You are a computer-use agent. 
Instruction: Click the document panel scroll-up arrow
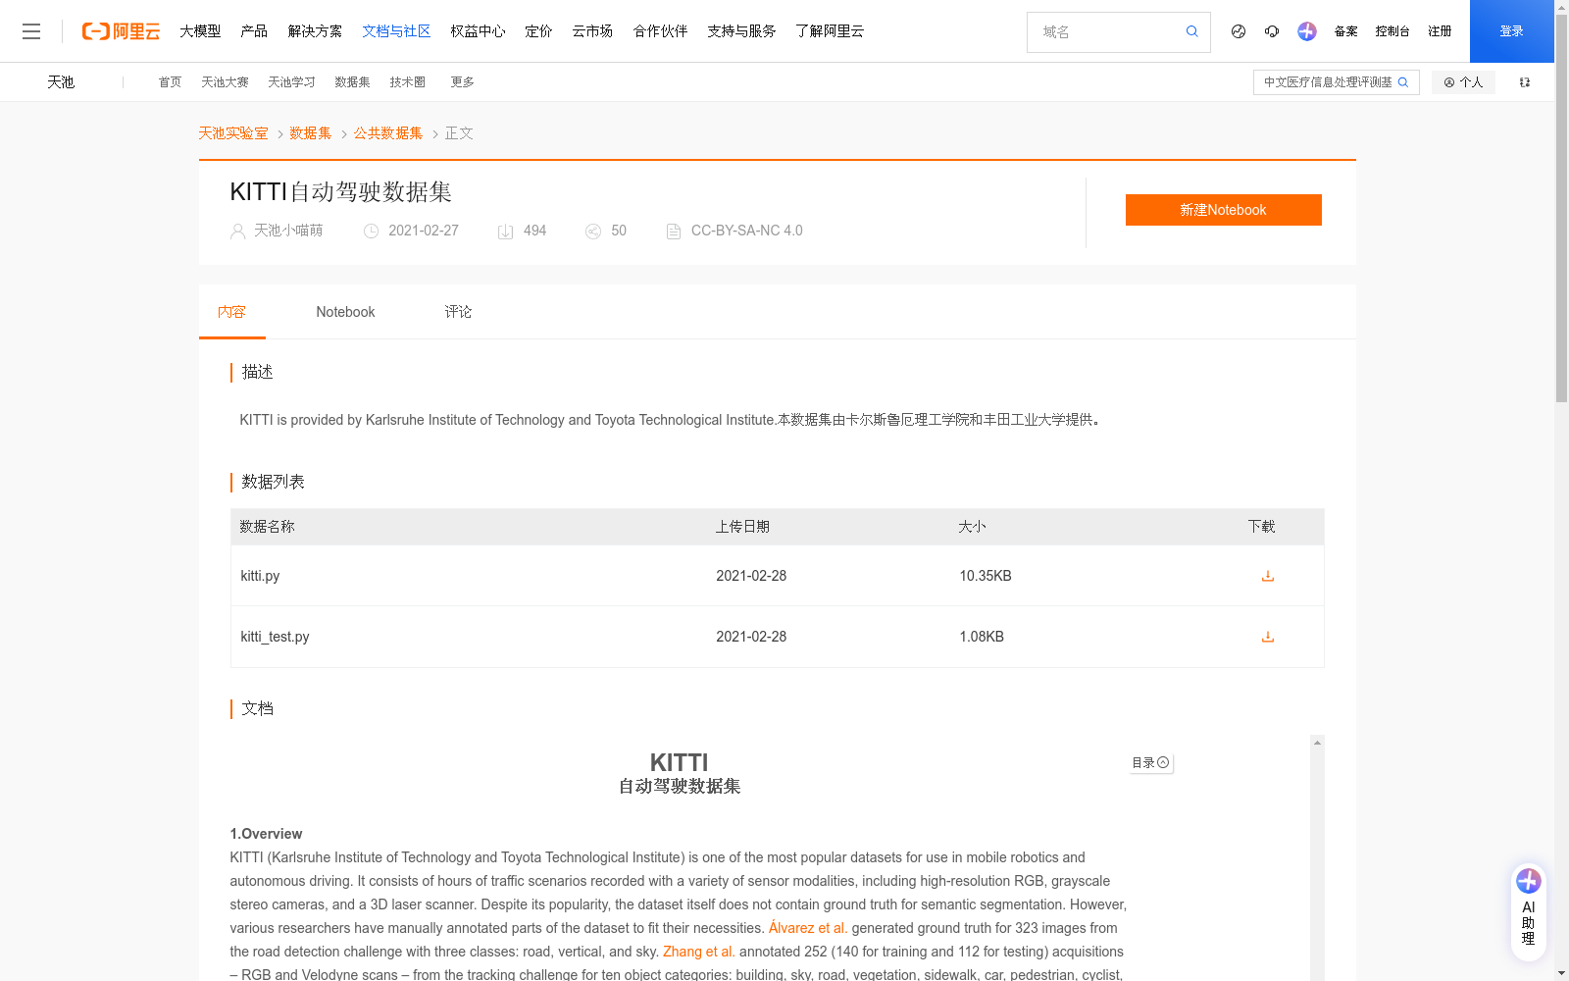click(x=1317, y=743)
